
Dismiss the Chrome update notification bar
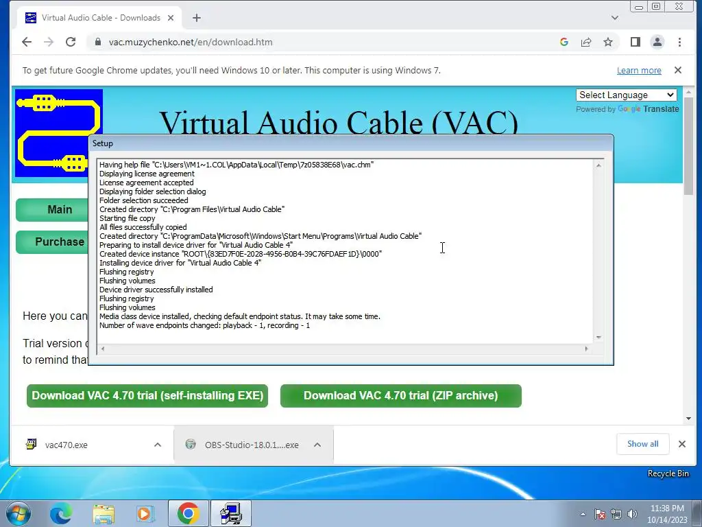click(678, 71)
